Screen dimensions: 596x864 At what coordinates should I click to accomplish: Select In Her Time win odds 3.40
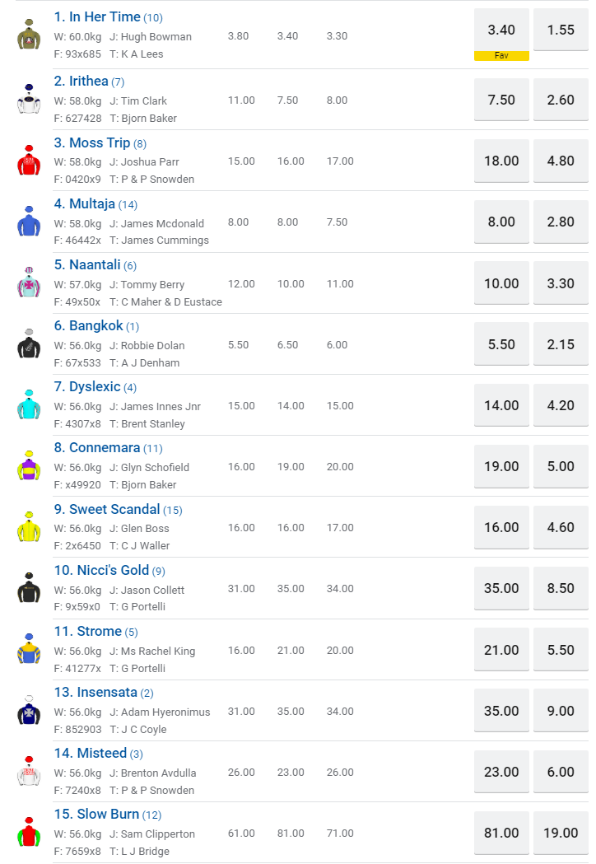[x=501, y=30]
